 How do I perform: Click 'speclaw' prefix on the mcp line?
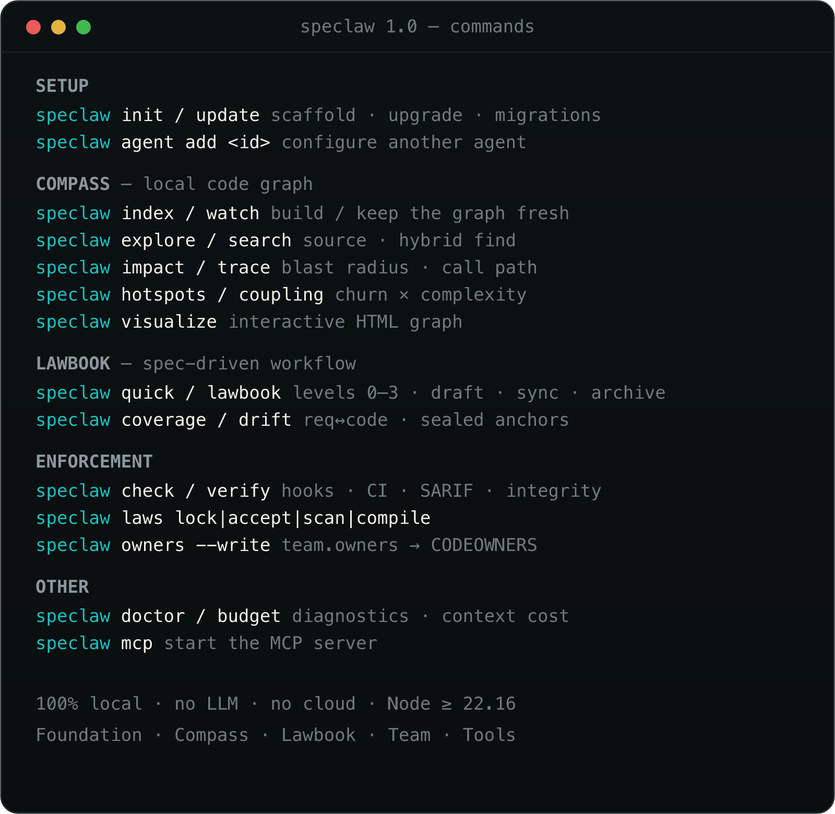click(x=73, y=643)
